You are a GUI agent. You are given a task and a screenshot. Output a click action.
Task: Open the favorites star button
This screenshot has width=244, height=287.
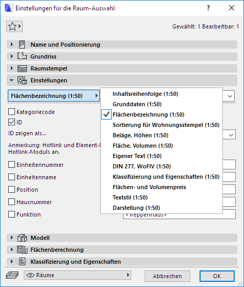(x=14, y=26)
